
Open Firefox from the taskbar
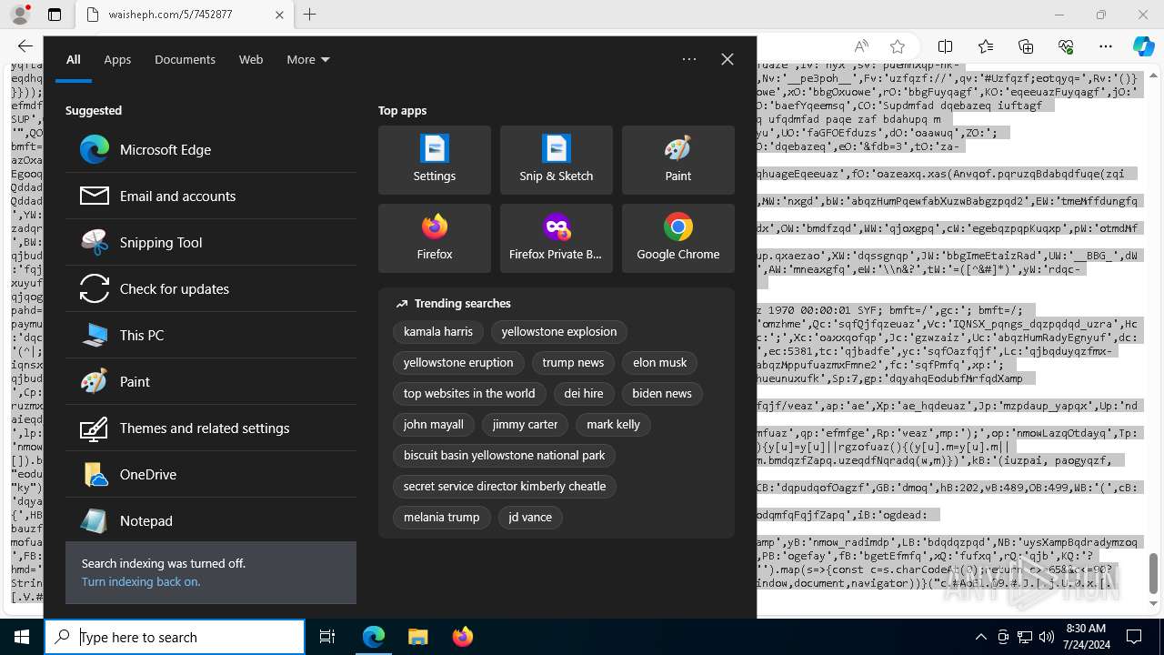462,637
